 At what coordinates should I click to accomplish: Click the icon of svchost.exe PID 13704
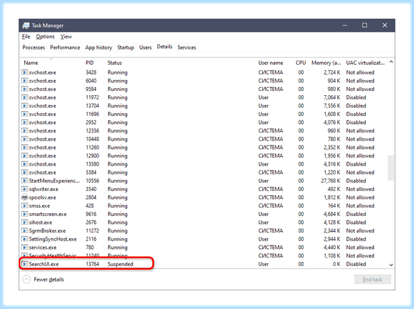tap(25, 106)
